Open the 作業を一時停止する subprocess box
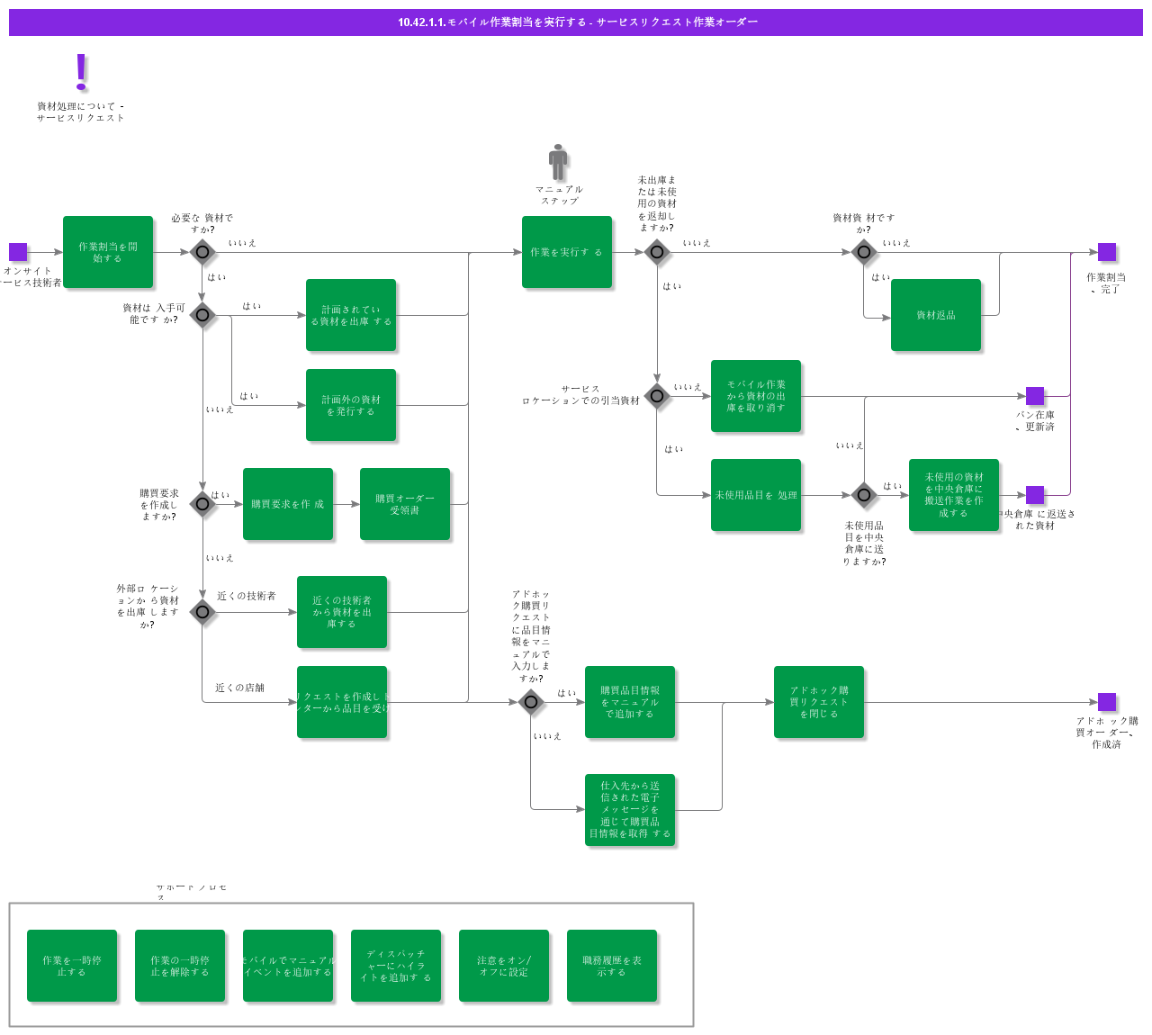1152x1035 pixels. [72, 966]
